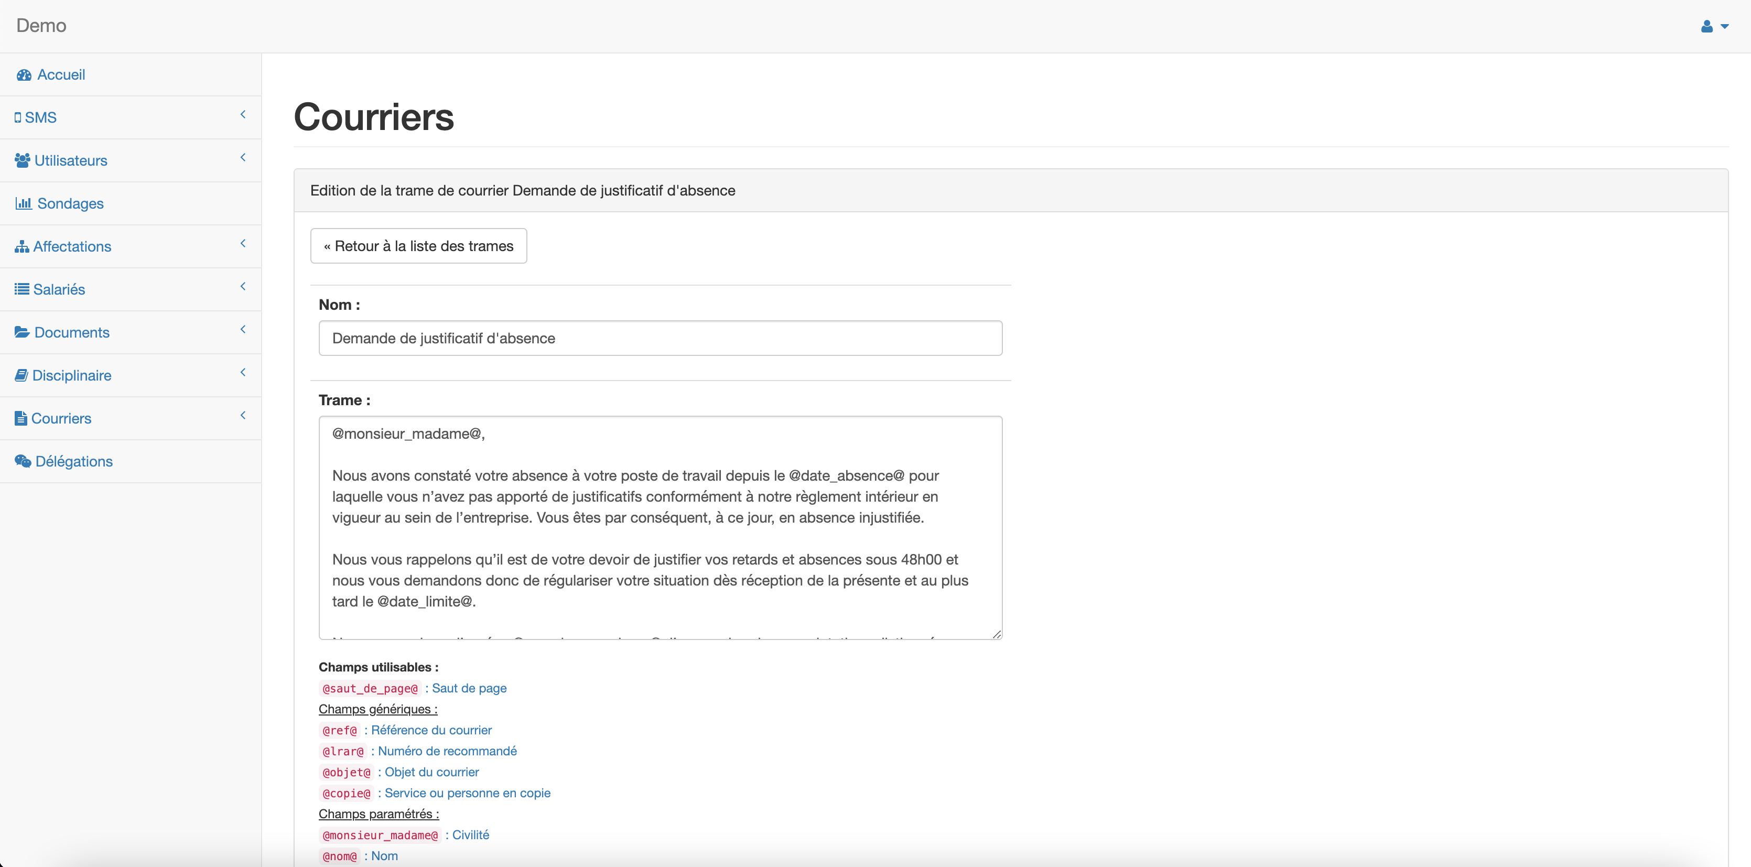
Task: Click the @objet@ code tag
Action: coord(347,773)
